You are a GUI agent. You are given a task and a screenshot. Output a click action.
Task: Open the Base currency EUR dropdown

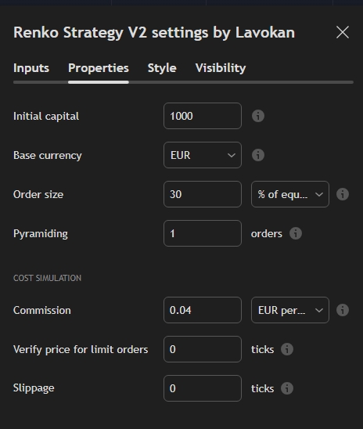click(x=203, y=155)
